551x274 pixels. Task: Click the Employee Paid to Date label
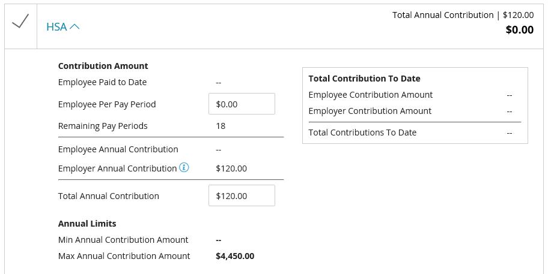(x=102, y=82)
